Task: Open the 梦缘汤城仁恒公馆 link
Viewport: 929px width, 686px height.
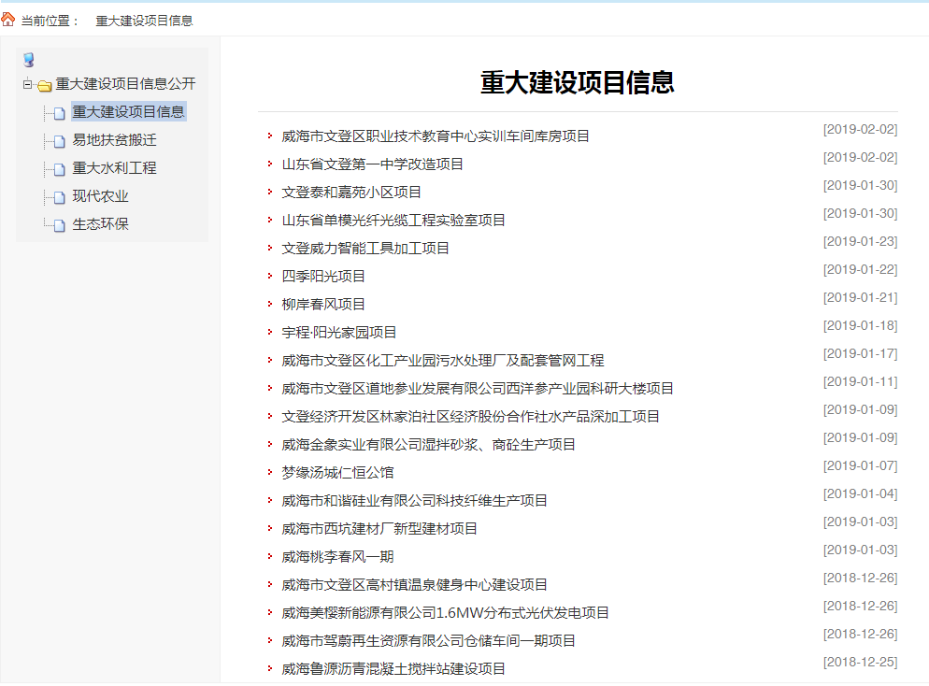Action: tap(337, 473)
